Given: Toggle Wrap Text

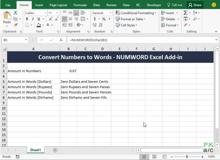Looking at the screenshot, I should click(x=83, y=13).
